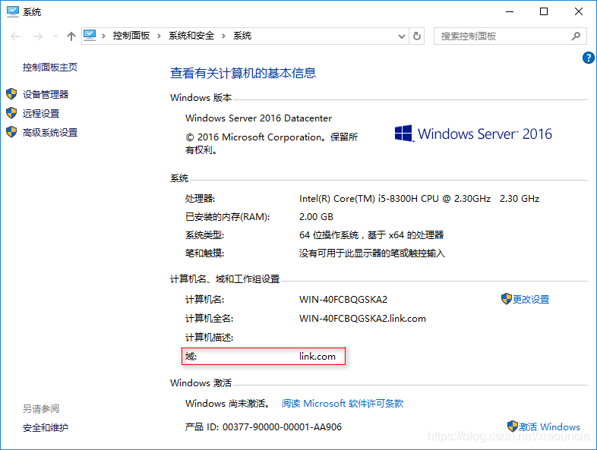Click the domain value link.com
Viewport: 597px width, 450px height.
(x=317, y=357)
